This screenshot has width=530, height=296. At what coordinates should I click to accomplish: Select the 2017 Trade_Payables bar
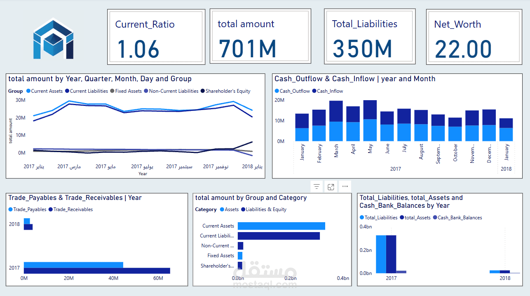tap(73, 265)
